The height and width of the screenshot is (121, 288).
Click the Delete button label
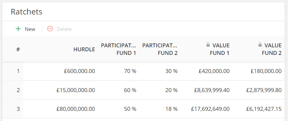click(x=64, y=29)
